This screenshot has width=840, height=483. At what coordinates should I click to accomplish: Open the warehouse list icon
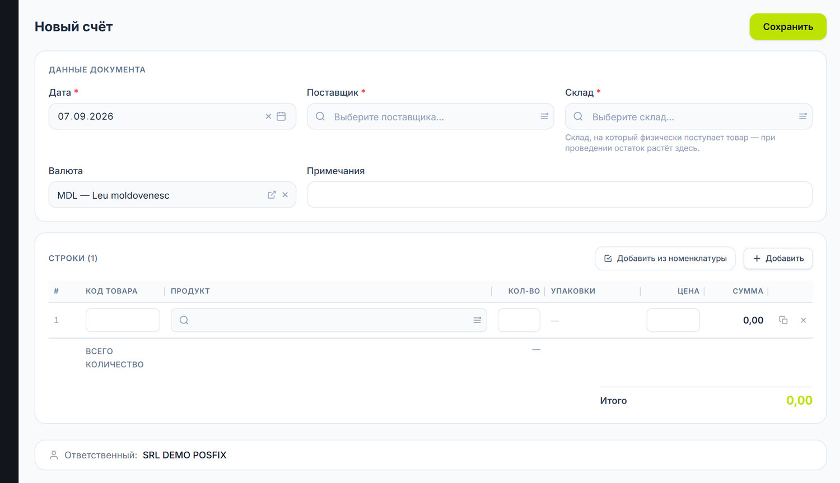(802, 116)
